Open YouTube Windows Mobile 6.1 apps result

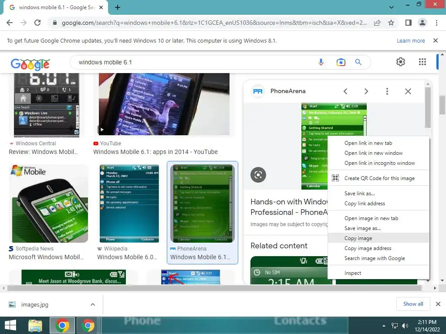[155, 152]
